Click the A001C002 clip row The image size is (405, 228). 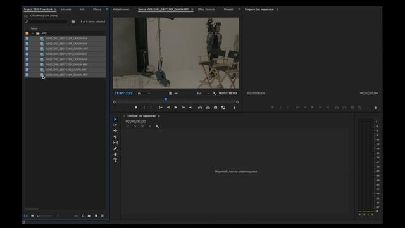[x=65, y=44]
